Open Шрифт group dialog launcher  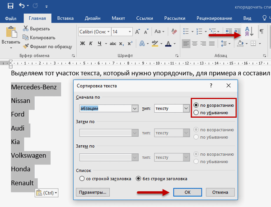[x=177, y=55]
